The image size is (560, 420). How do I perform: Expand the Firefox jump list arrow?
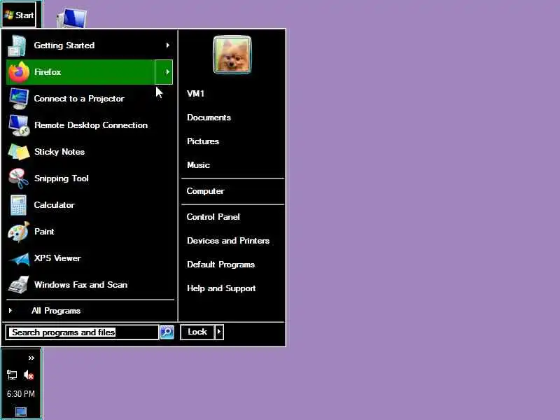coord(164,72)
